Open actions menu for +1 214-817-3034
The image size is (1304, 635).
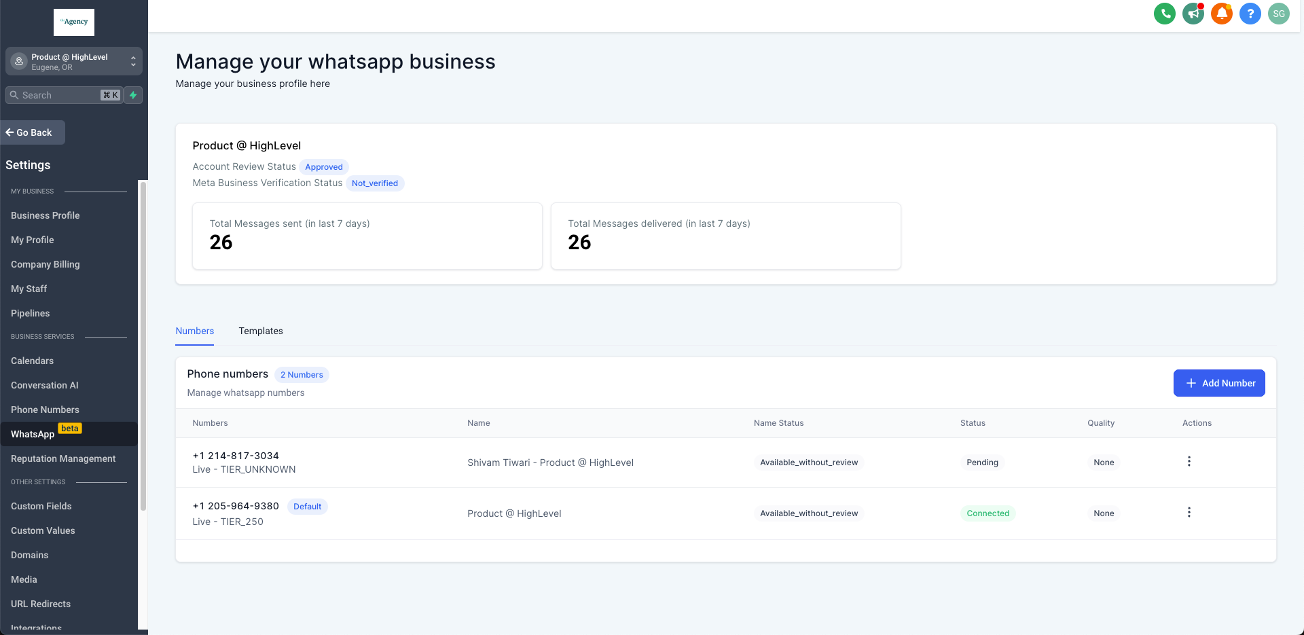point(1189,461)
